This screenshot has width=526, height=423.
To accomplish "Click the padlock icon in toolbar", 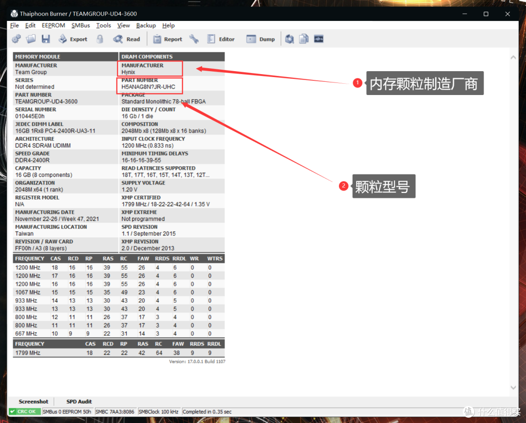I will point(100,39).
